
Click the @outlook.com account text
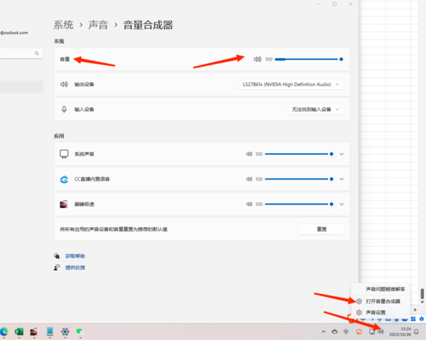click(x=14, y=33)
